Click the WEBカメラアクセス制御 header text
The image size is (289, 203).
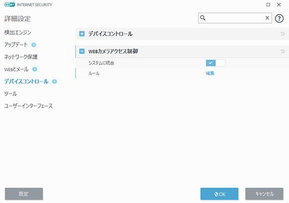(113, 51)
